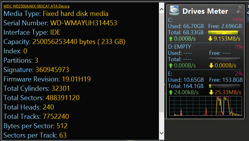Click the vertical scrollbar thumb of the disk info panel
Viewport: 249px width, 141px height.
point(161,63)
